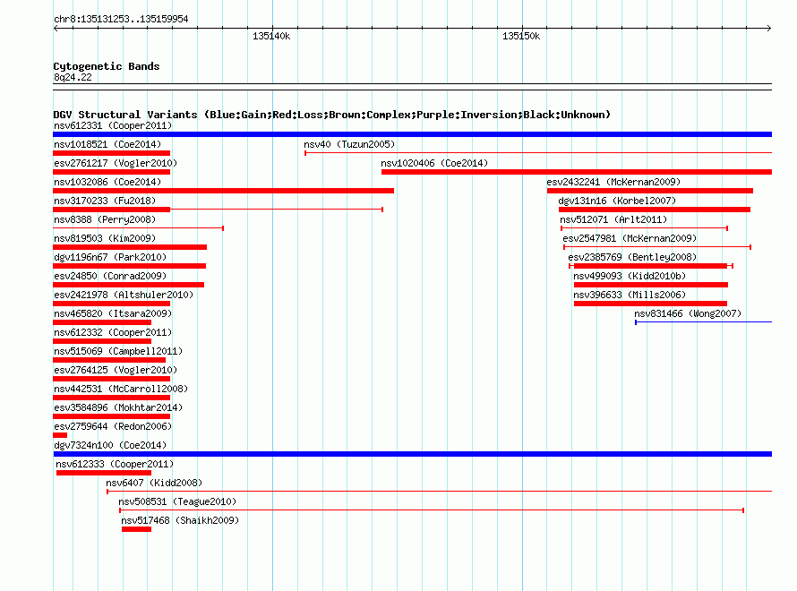Click the long red bar under nsv1032086
The image size is (797, 591).
coord(223,191)
